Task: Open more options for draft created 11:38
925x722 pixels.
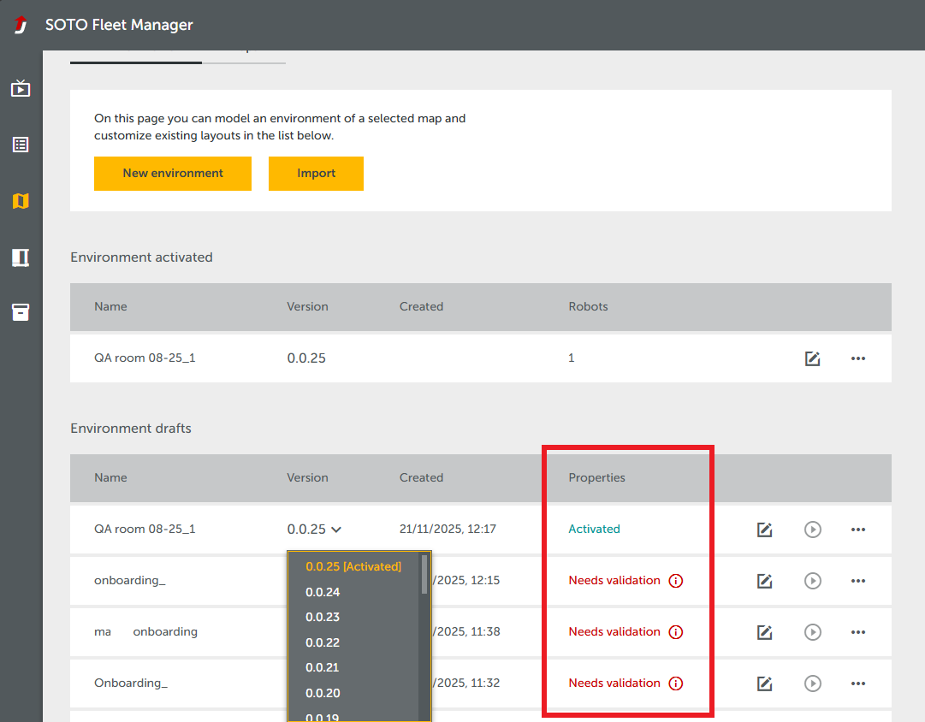Action: [x=857, y=632]
